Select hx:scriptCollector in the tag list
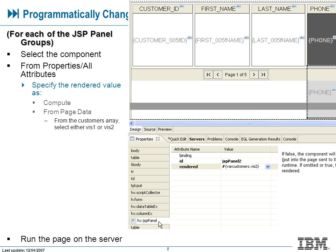Image resolution: width=336 pixels, height=252 pixels. 149,192
